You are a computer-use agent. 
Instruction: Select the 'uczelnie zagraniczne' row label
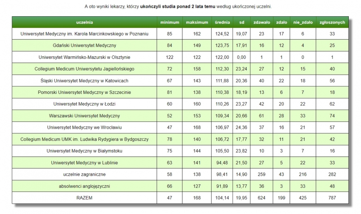coord(84,174)
